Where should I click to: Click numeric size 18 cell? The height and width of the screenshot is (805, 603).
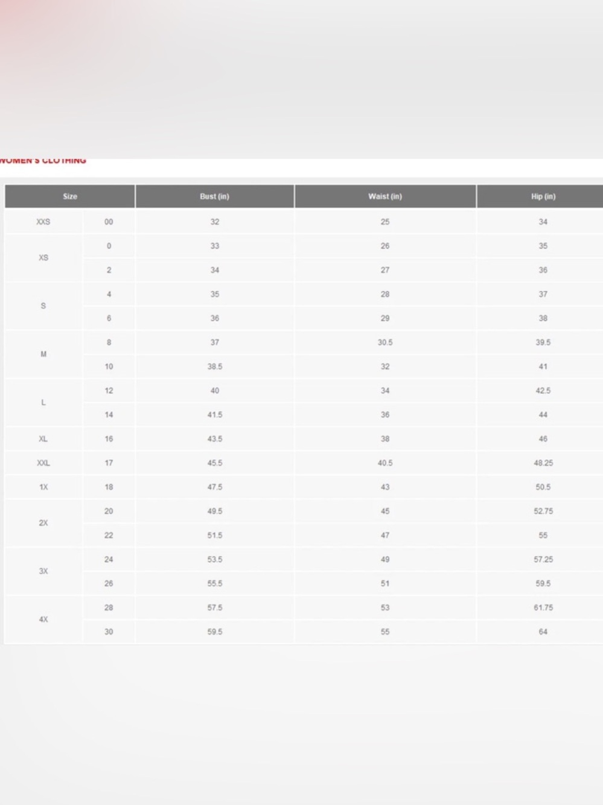[x=109, y=487]
